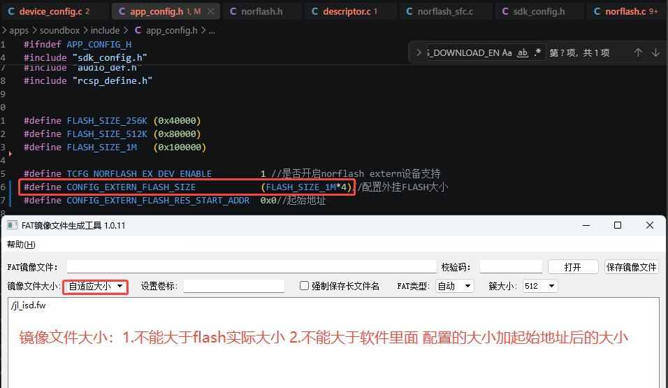Click the "sdk_config.h" include string
Screen dimensions: 668x388
click(110, 57)
